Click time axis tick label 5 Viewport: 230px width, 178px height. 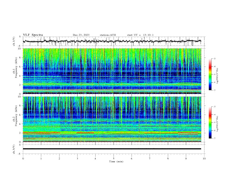114,159
